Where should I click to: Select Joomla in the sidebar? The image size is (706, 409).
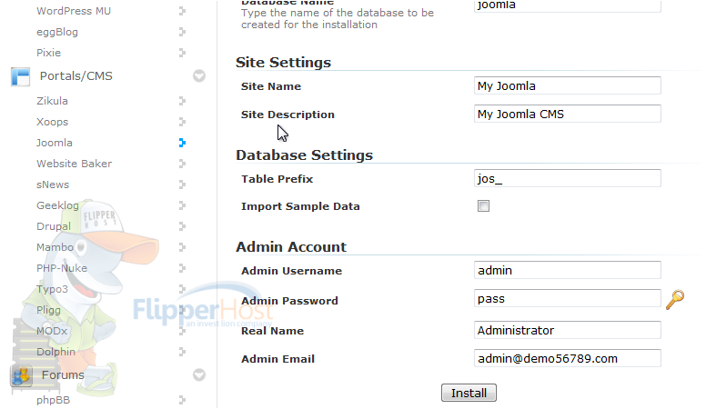click(55, 143)
